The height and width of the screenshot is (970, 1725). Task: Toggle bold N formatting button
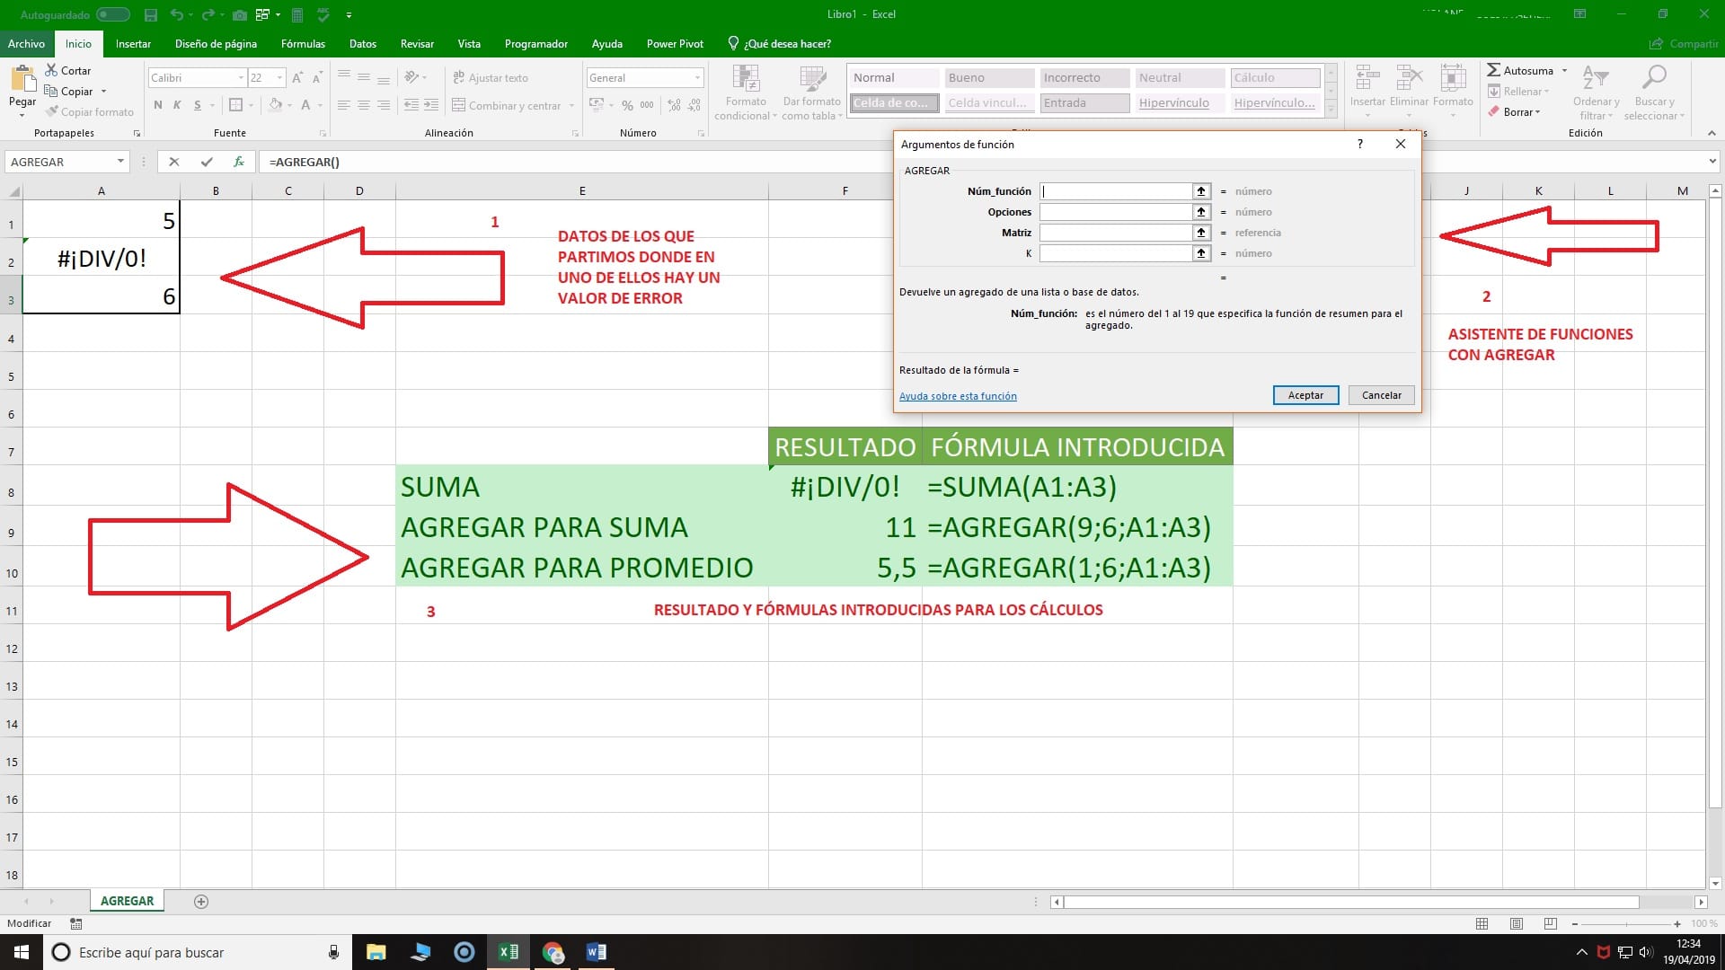click(x=158, y=105)
